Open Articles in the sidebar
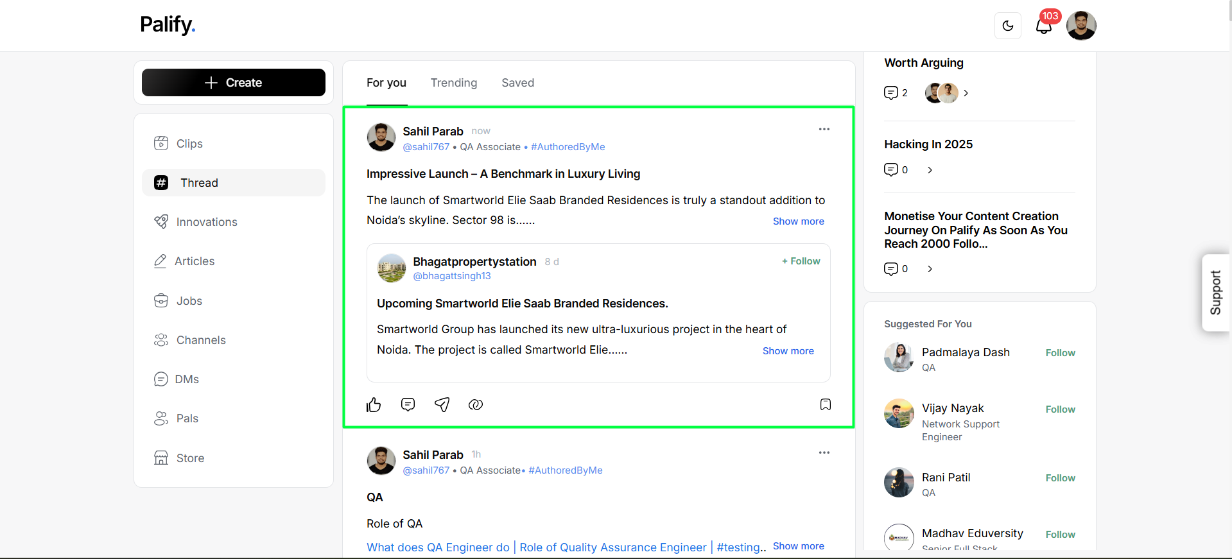This screenshot has width=1232, height=559. (234, 261)
